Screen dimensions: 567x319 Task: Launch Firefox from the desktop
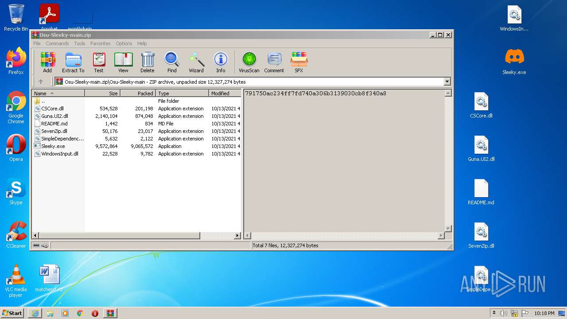16,61
